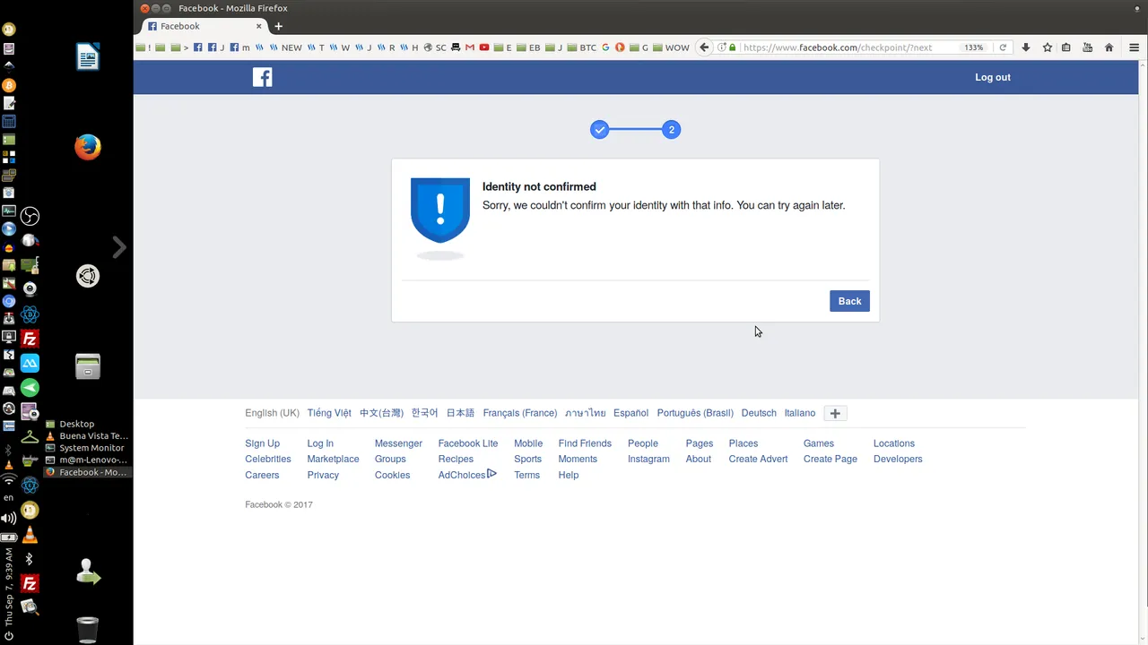1148x645 pixels.
Task: Open the Gmail bookmark icon
Action: [470, 47]
